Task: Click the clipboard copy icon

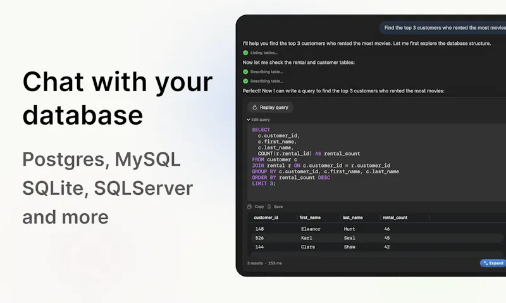Action: pyautogui.click(x=249, y=206)
